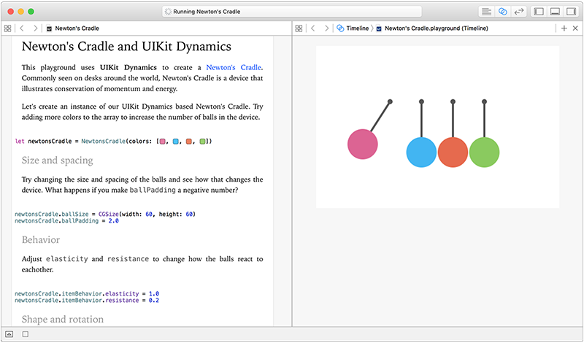This screenshot has height=343, width=584.
Task: Open Newton's Cradle.playground (Timeline) jump bar item
Action: tap(432, 28)
